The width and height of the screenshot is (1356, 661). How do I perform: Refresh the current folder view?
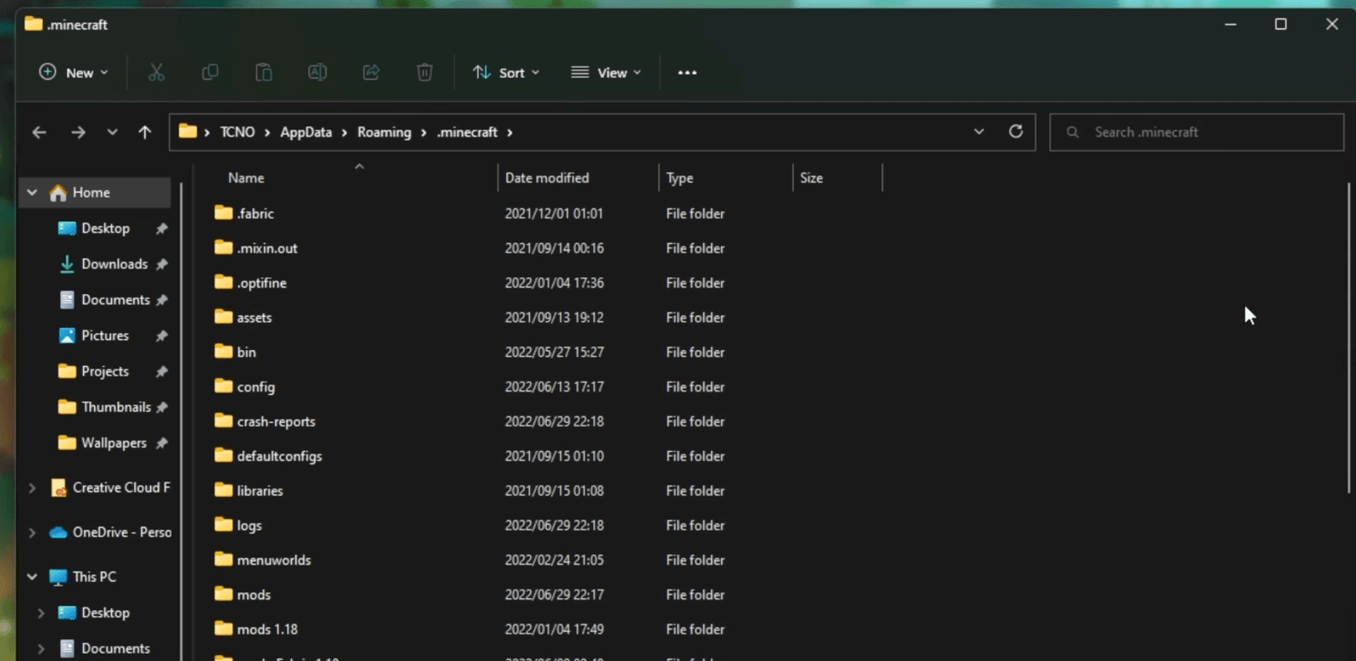pyautogui.click(x=1015, y=131)
